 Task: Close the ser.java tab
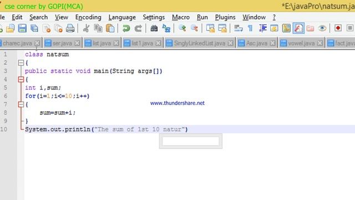pyautogui.click(x=77, y=43)
